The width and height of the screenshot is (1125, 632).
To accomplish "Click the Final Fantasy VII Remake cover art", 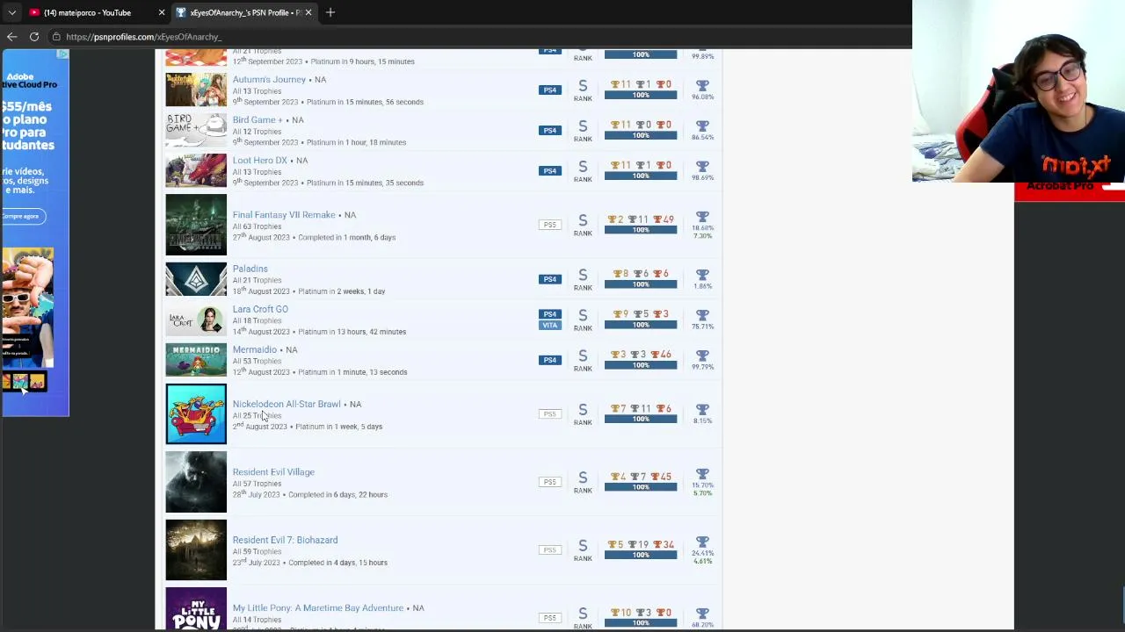I will [x=196, y=225].
